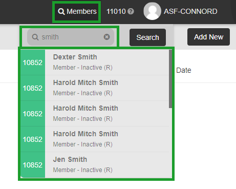Select the second Harold Mitch Smith result
The height and width of the screenshot is (189, 236).
[x=95, y=114]
